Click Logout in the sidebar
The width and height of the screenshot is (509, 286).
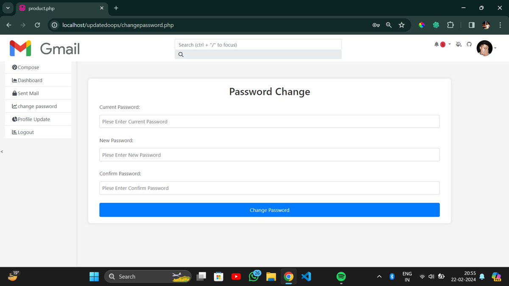pos(38,132)
